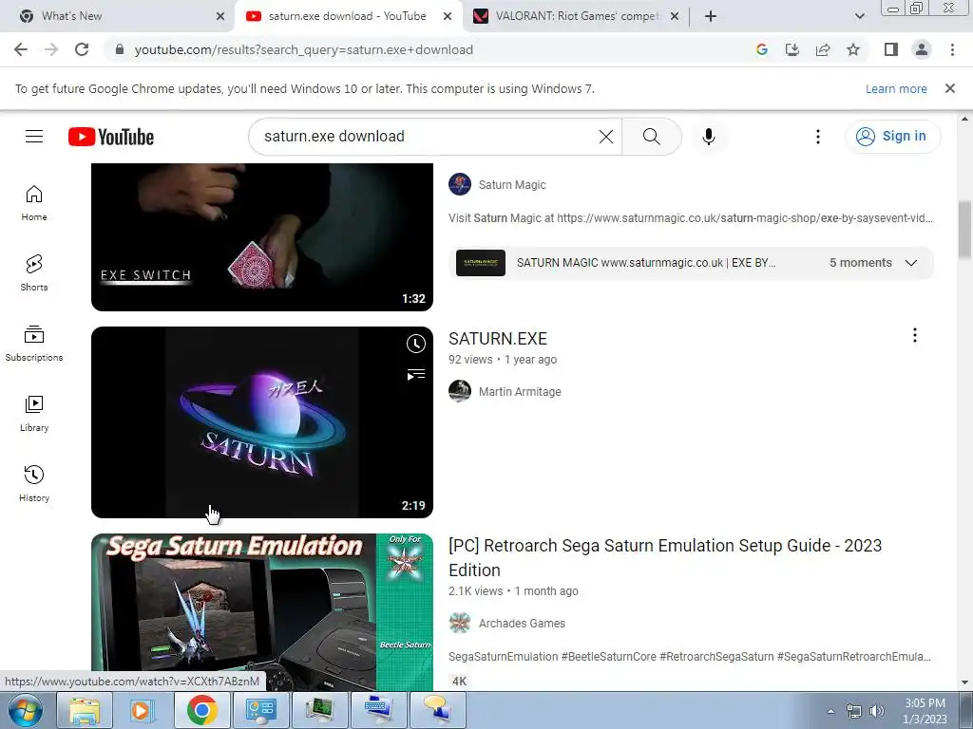Go to Home in YouTube sidebar
The width and height of the screenshot is (973, 729).
[x=34, y=203]
